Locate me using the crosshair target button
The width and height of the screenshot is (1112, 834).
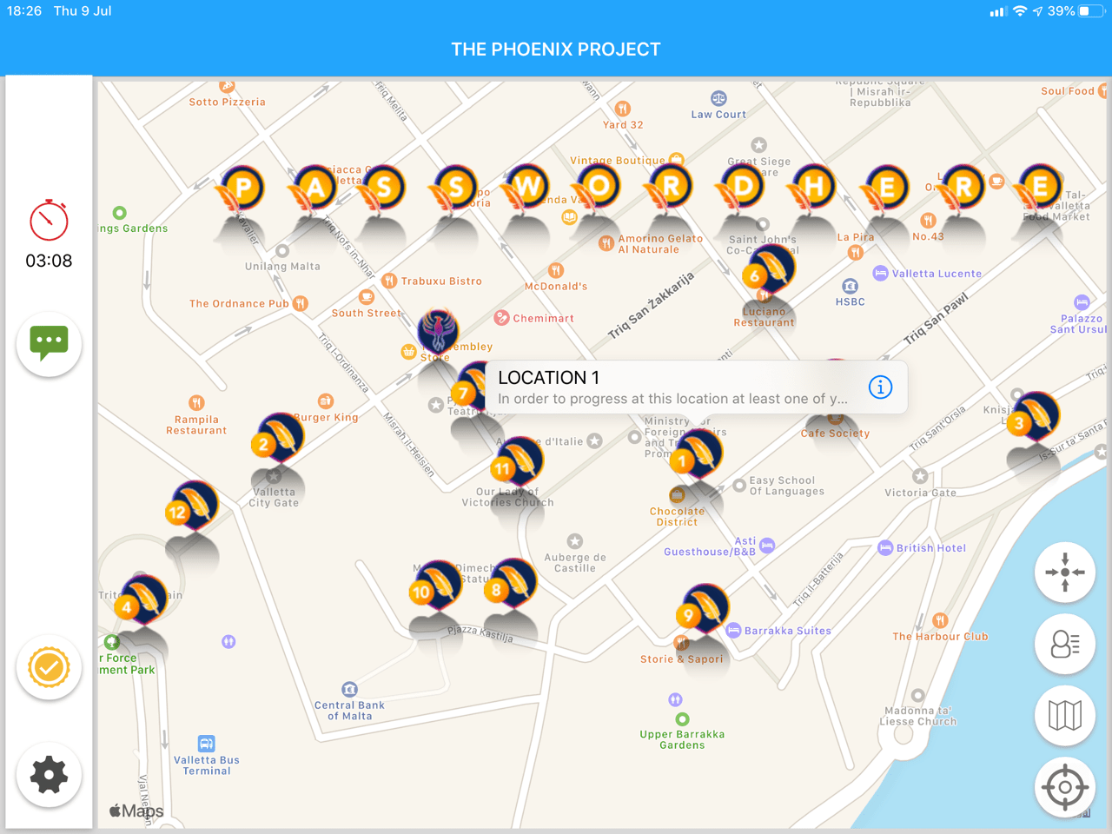tap(1064, 787)
